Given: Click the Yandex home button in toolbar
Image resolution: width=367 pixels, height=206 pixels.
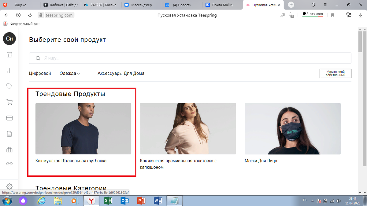Looking at the screenshot, I should pos(18,15).
